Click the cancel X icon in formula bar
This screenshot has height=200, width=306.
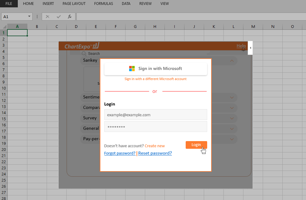click(48, 17)
